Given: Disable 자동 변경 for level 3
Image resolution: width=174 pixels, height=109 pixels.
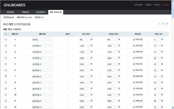Looking at the screenshot, I should 134,52.
